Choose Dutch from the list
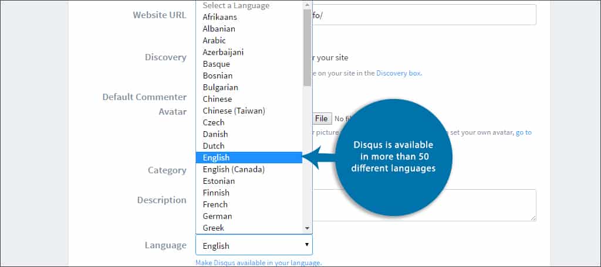The height and width of the screenshot is (267, 601). pos(249,146)
